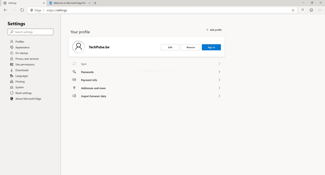This screenshot has width=325, height=175.
Task: Expand the Payment info row chevron
Action: coord(219,80)
